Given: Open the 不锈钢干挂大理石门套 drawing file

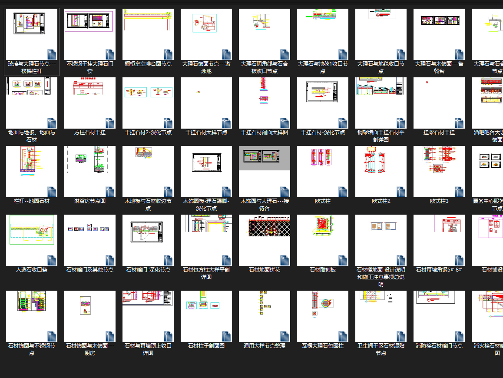Looking at the screenshot, I should coord(90,34).
